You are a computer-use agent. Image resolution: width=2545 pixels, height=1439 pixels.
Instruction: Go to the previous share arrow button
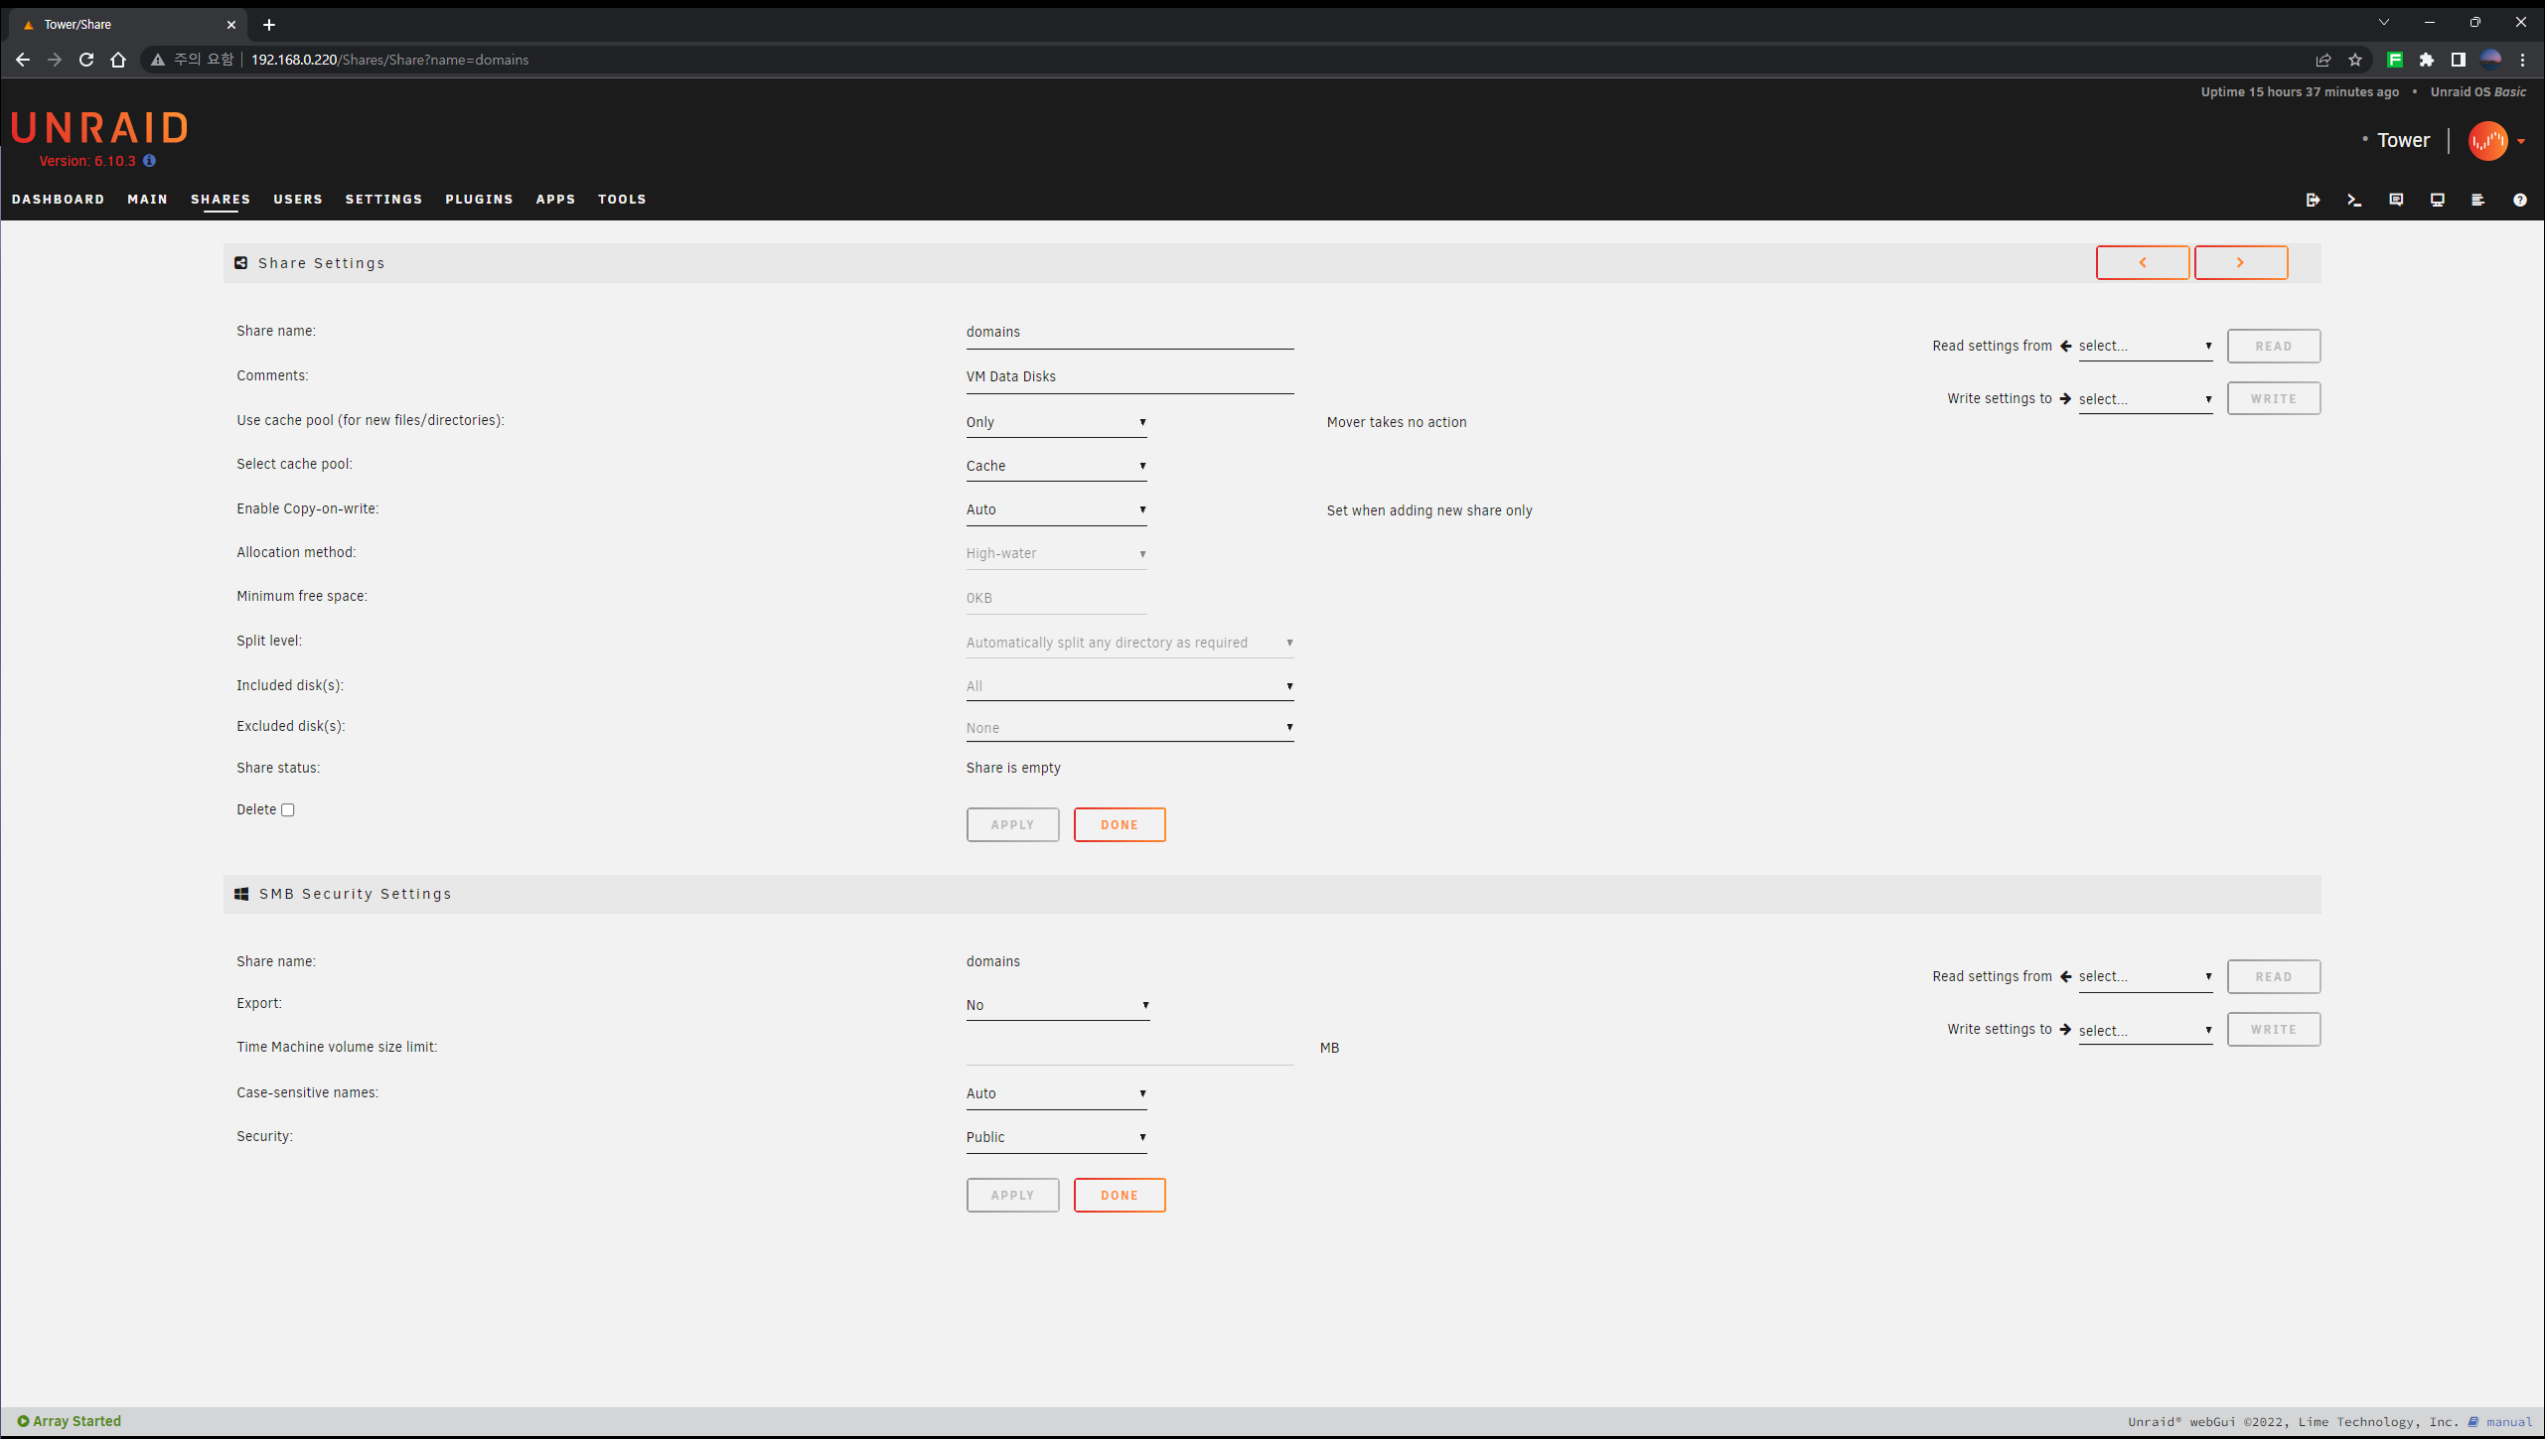(2142, 263)
